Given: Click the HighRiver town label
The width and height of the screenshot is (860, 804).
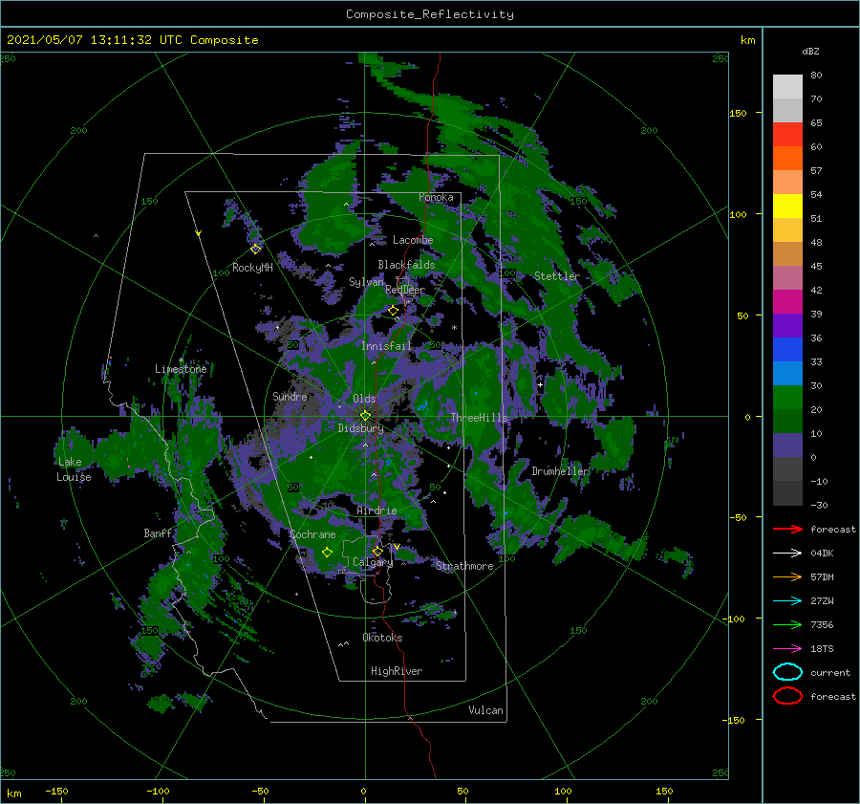Looking at the screenshot, I should coord(397,671).
